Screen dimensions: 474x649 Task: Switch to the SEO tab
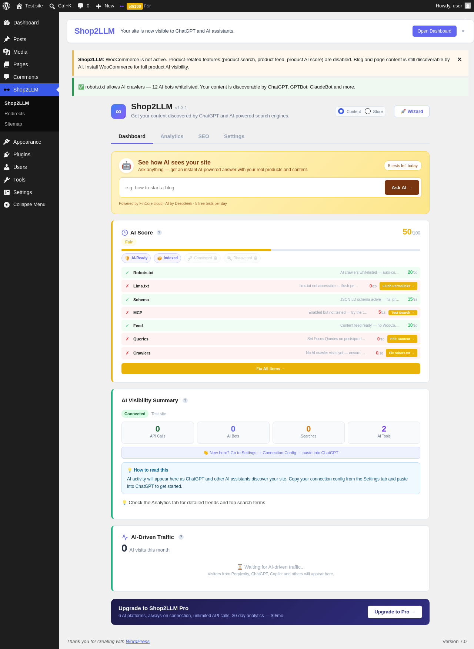[204, 136]
